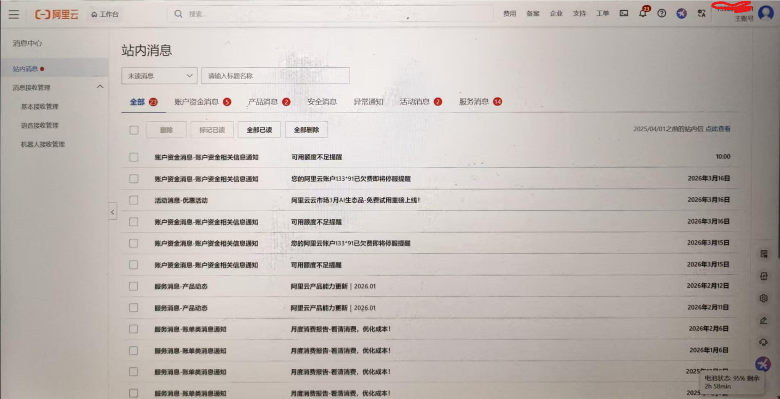Screen dimensions: 780x399
Task: Check the 2026年1月6日 账单类消息 row checkbox
Action: click(x=133, y=351)
